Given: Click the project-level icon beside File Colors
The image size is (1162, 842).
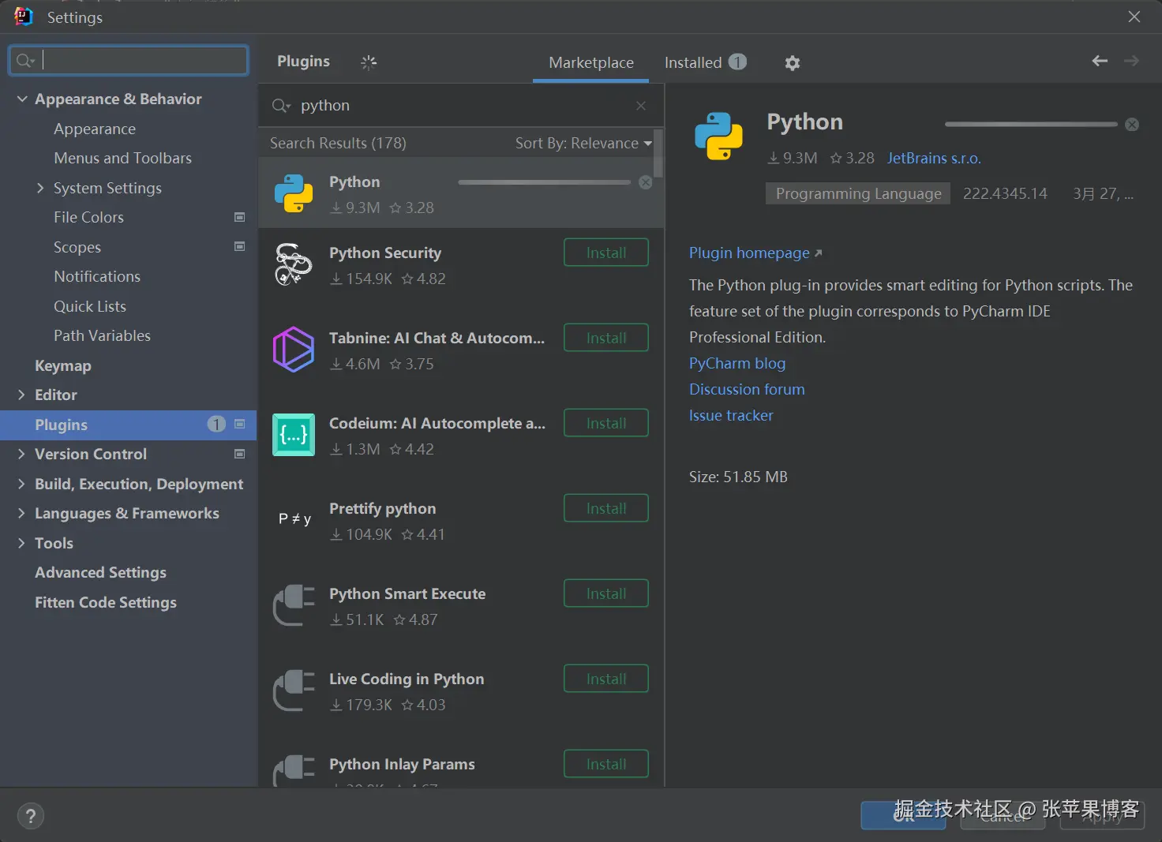Looking at the screenshot, I should [x=240, y=217].
